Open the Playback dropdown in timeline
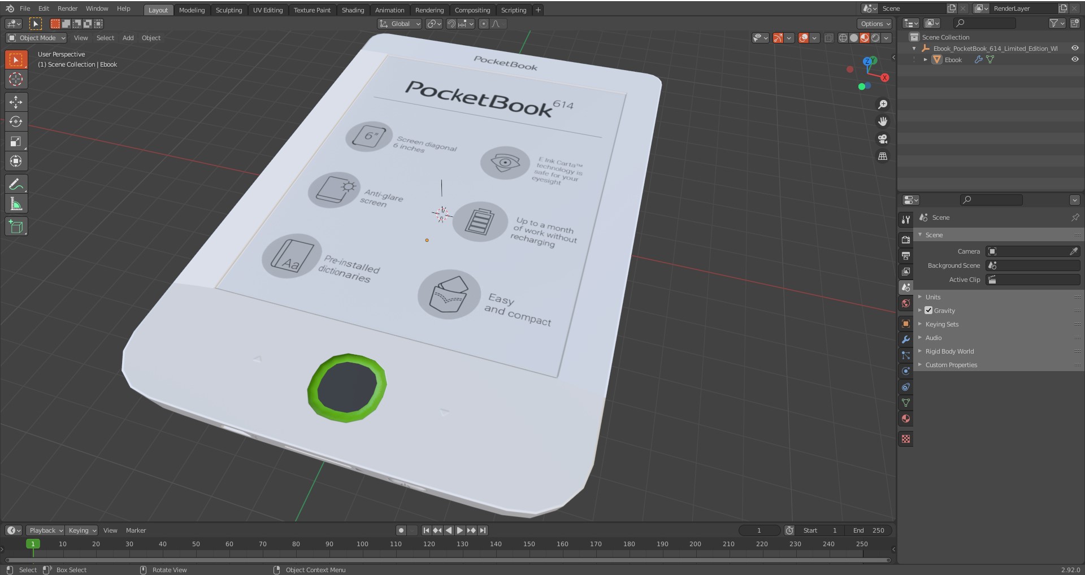The image size is (1085, 575). [45, 530]
